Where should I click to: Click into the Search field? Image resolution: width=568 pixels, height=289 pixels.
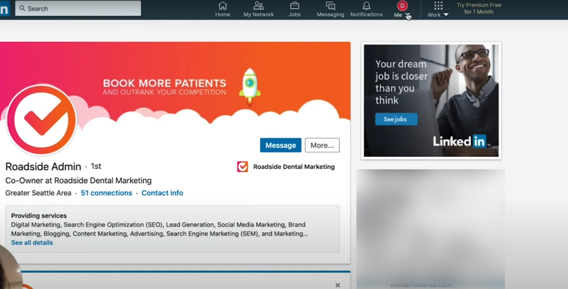[x=78, y=8]
